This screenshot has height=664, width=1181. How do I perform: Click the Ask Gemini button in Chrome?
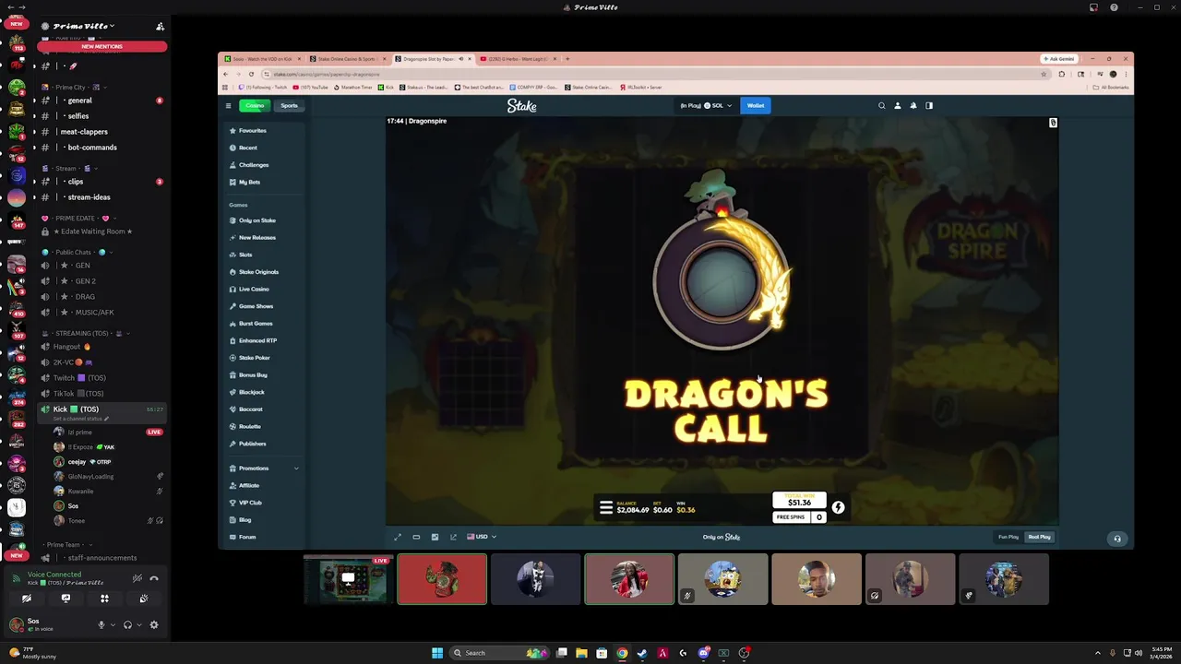[x=1060, y=59]
